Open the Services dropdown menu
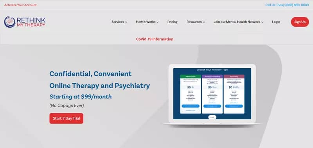The height and width of the screenshot is (148, 313). [119, 22]
